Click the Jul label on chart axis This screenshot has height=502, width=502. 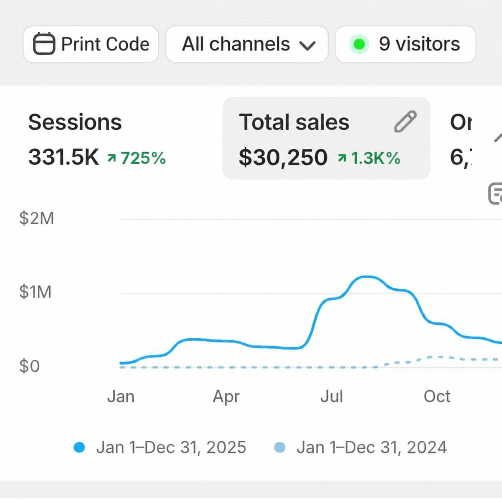331,396
